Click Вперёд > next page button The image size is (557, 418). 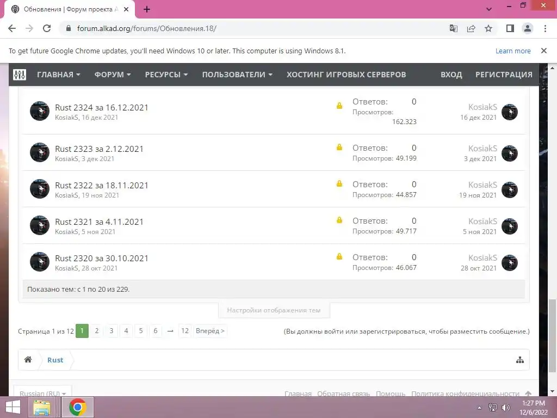[x=210, y=331]
